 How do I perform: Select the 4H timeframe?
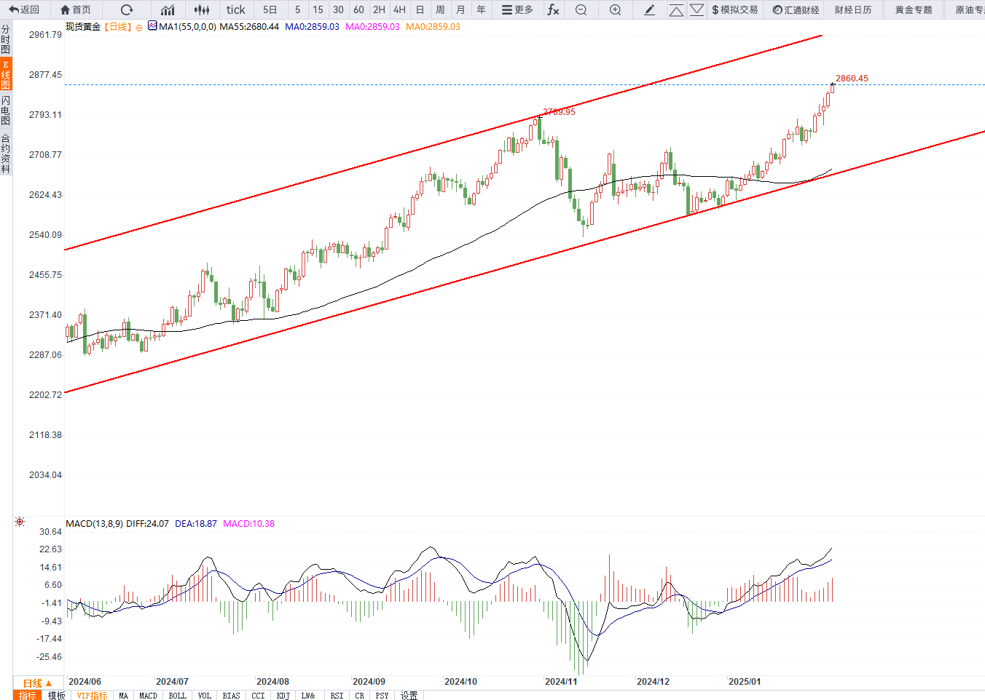coord(399,9)
